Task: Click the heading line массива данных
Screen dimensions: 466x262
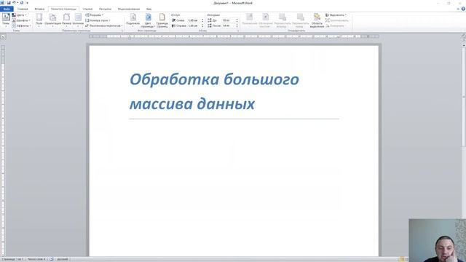Action: point(192,104)
